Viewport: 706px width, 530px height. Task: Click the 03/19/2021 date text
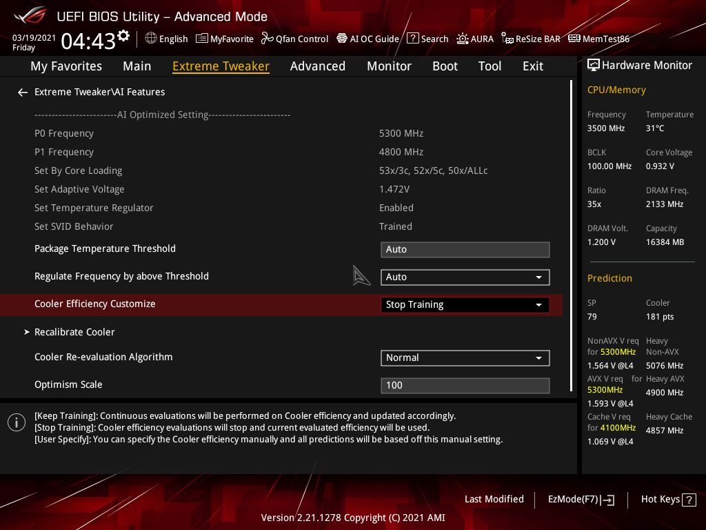pos(34,38)
